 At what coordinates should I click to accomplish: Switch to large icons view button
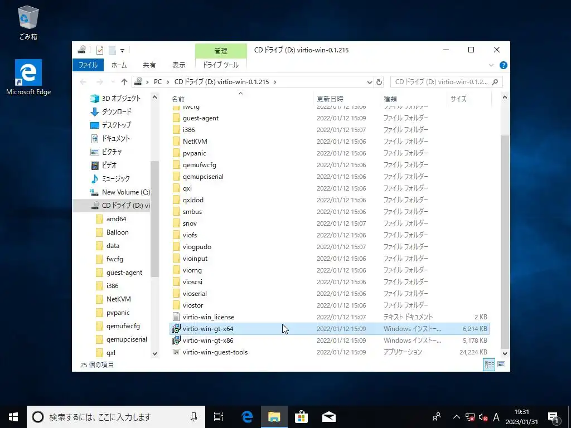click(501, 364)
